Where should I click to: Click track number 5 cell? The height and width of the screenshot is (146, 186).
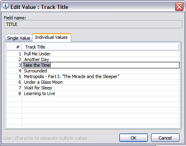tap(14, 76)
